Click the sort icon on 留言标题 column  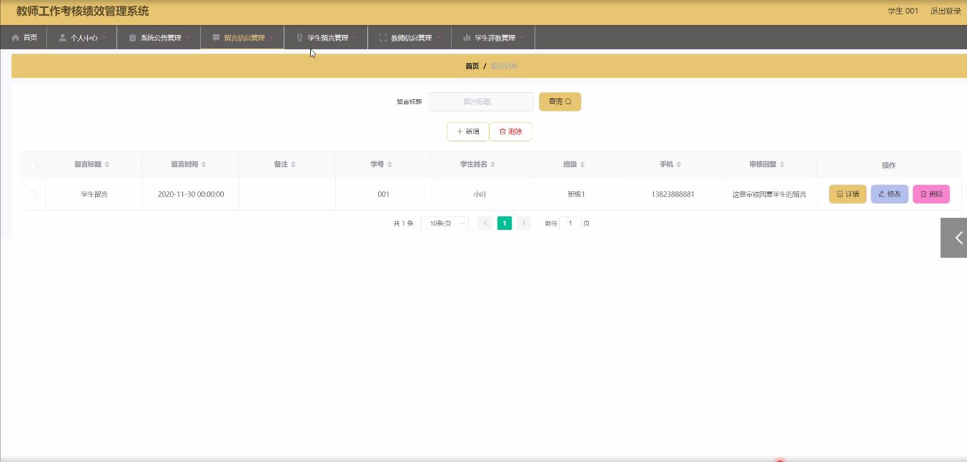point(107,164)
